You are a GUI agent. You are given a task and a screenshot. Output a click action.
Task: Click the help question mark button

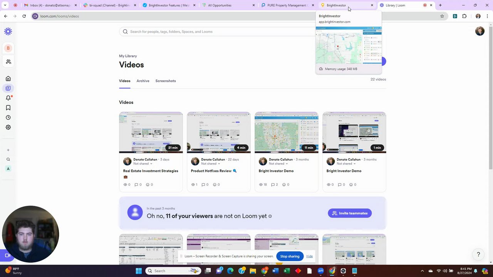point(478,254)
